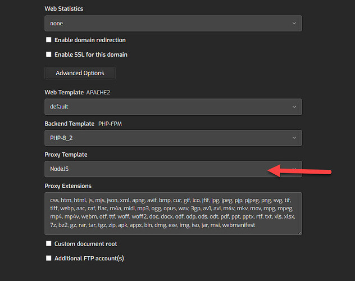Screen dimensions: 355x281
Task: Open the Backend Template PHP-8_2 dropdown
Action: pos(169,138)
